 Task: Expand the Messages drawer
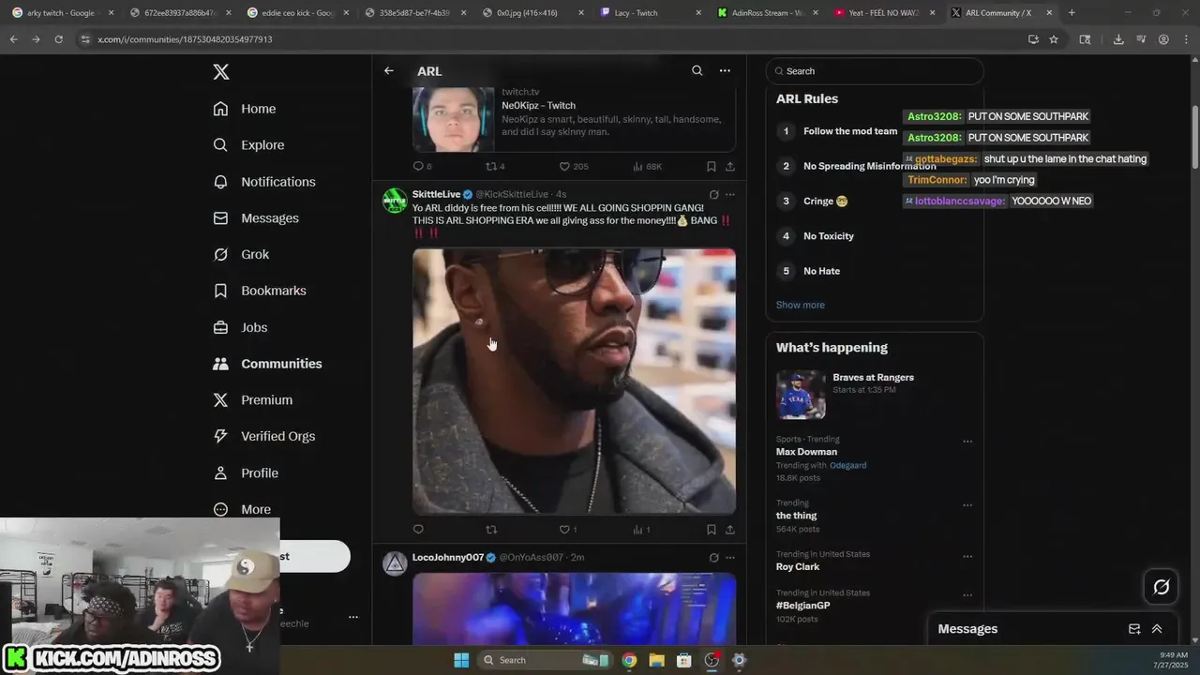[x=1157, y=629]
